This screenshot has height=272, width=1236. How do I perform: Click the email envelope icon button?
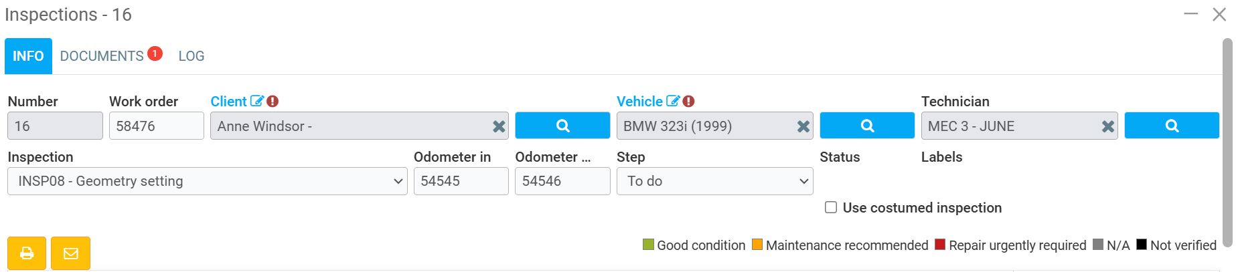coord(70,253)
